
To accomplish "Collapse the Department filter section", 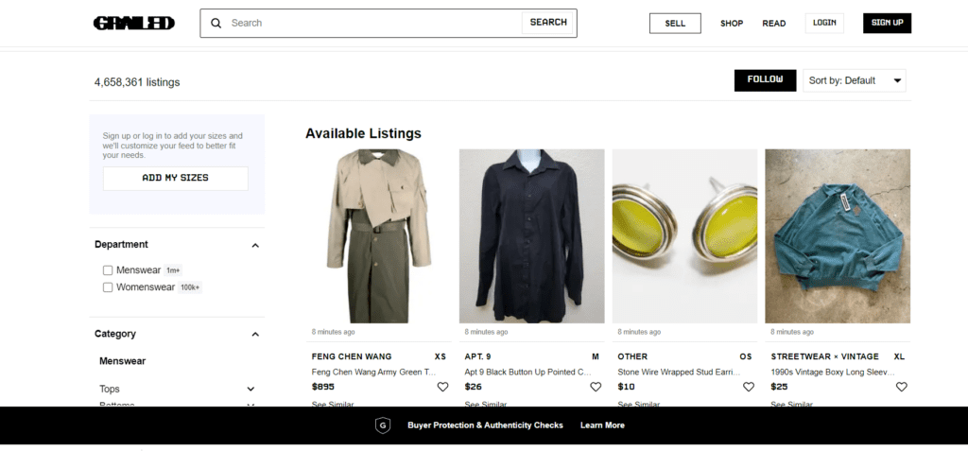I will coord(255,245).
